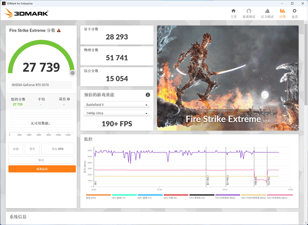Select the orange 结果 results icon

point(282,12)
